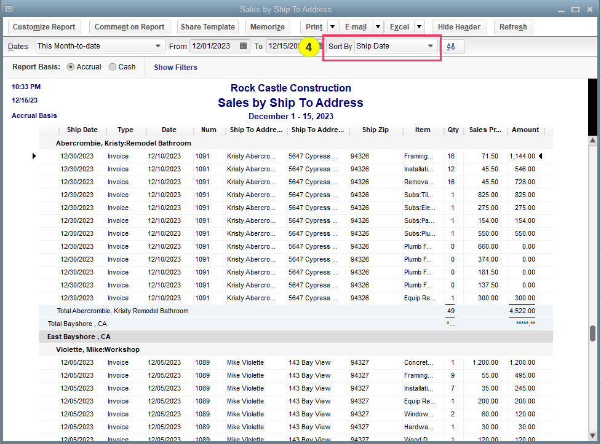
Task: Open the Excel export dropdown arrow
Action: (x=419, y=27)
